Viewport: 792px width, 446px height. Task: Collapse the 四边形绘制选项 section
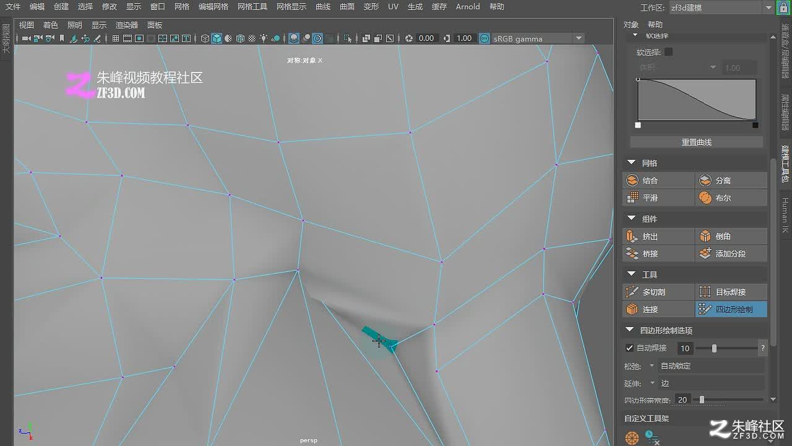[630, 330]
